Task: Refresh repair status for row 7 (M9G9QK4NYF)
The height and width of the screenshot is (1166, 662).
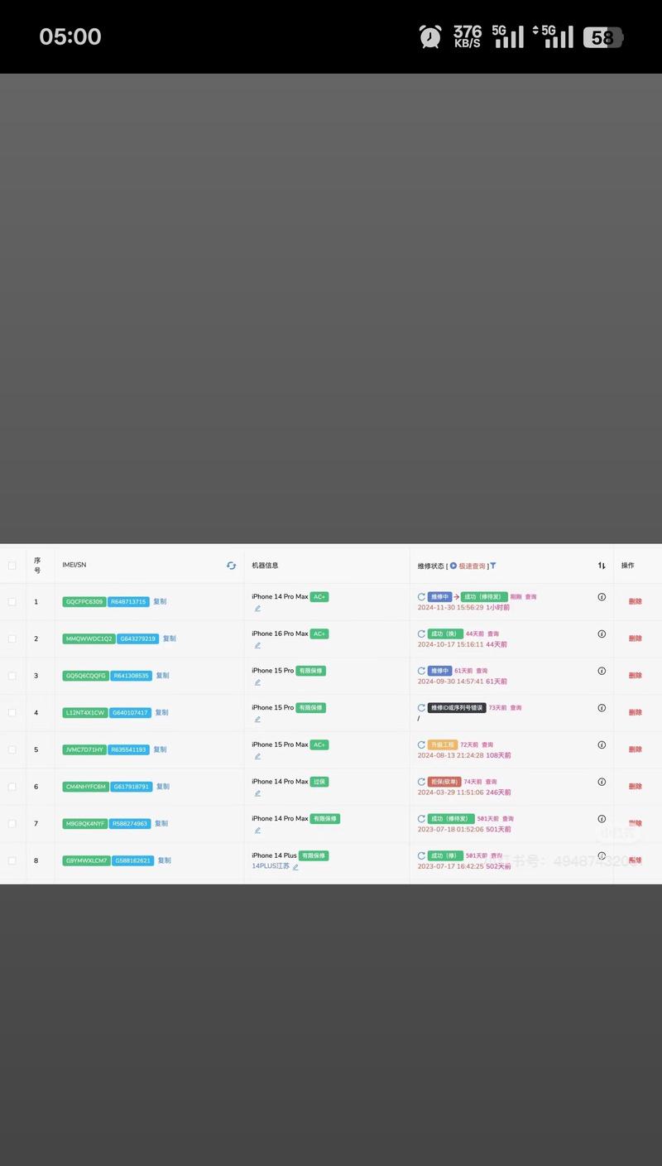Action: point(421,819)
